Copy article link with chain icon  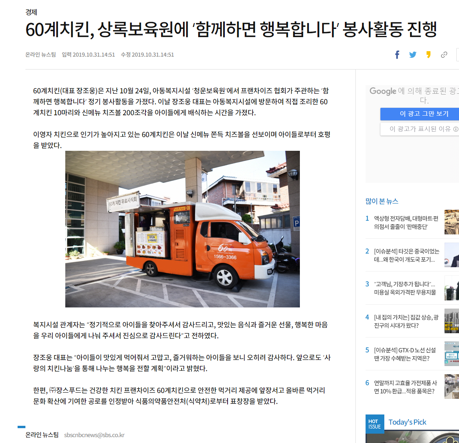point(444,55)
